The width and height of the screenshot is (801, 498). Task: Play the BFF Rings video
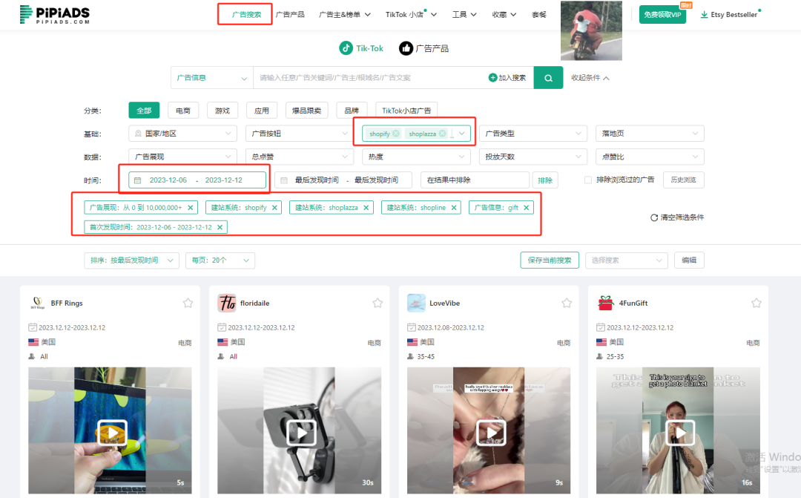(x=113, y=433)
